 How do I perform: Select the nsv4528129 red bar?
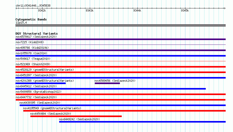click(120, 72)
